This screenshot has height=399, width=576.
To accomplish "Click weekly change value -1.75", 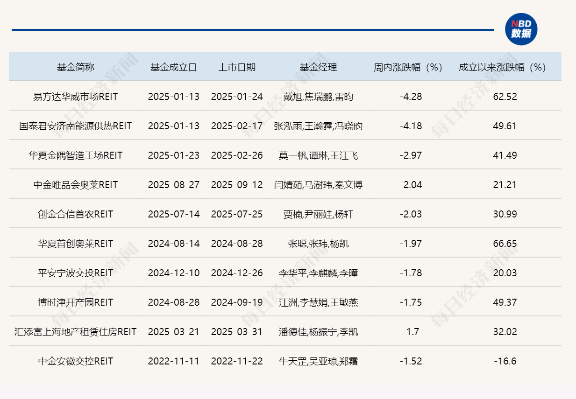I will coord(411,302).
